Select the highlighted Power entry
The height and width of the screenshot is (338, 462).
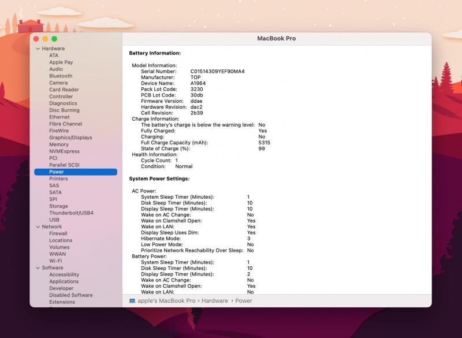pos(76,172)
